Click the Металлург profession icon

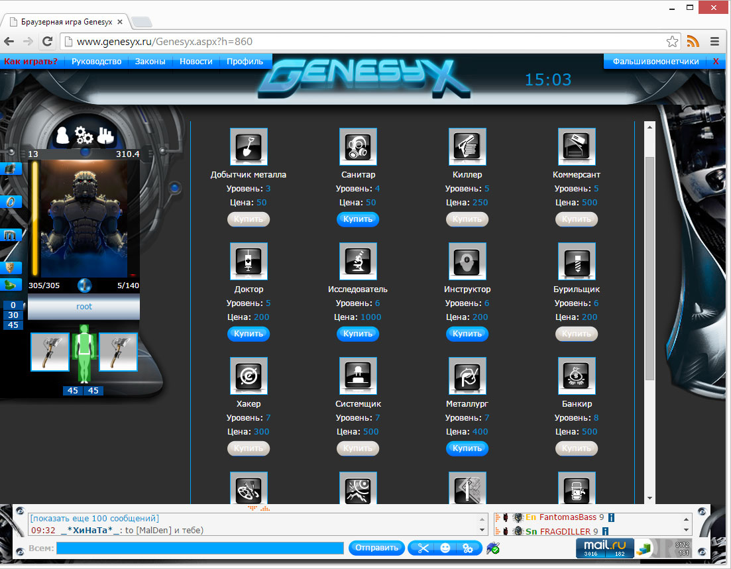click(x=467, y=376)
